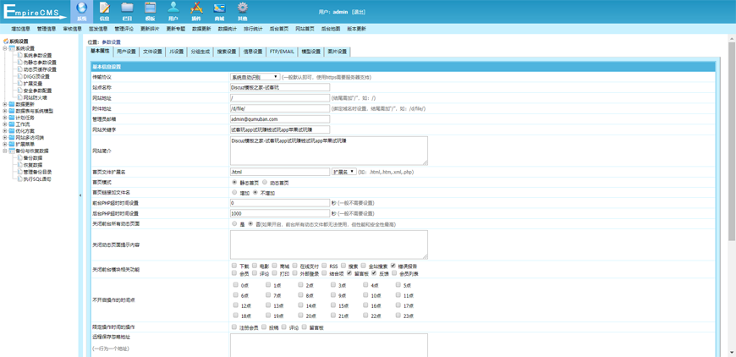This screenshot has width=736, height=357.
Task: Expand the 网站多访问端 tree node
Action: pos(5,138)
